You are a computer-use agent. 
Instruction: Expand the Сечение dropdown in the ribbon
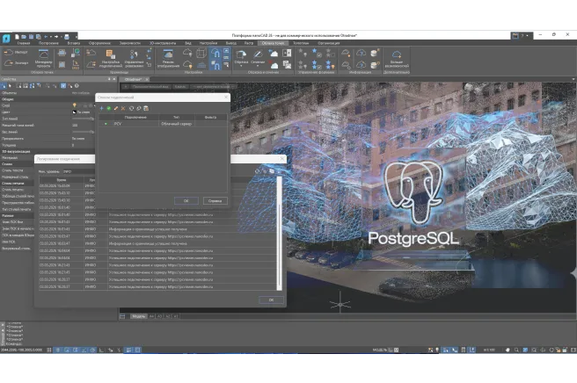pyautogui.click(x=258, y=66)
